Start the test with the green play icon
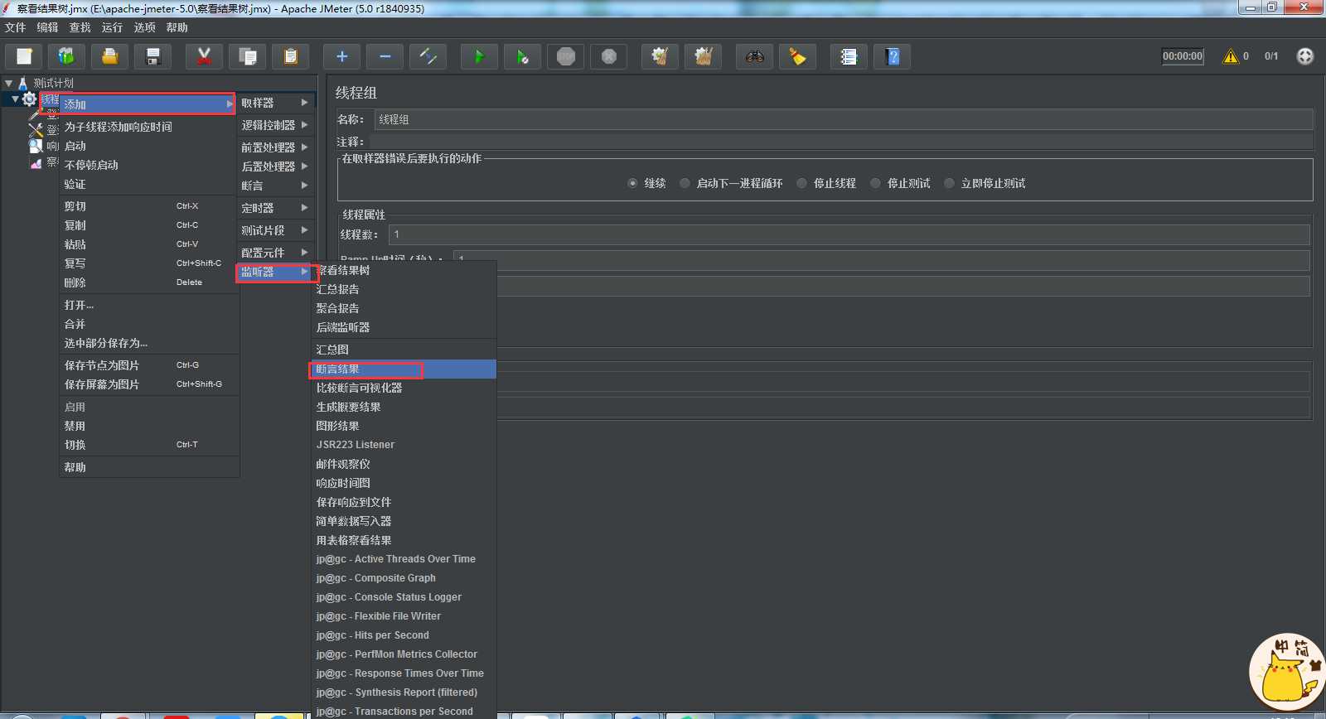 tap(479, 56)
